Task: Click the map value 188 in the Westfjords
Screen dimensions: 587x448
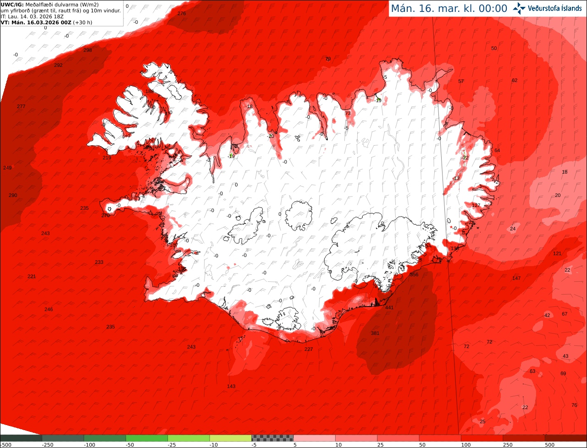Action: (x=150, y=91)
